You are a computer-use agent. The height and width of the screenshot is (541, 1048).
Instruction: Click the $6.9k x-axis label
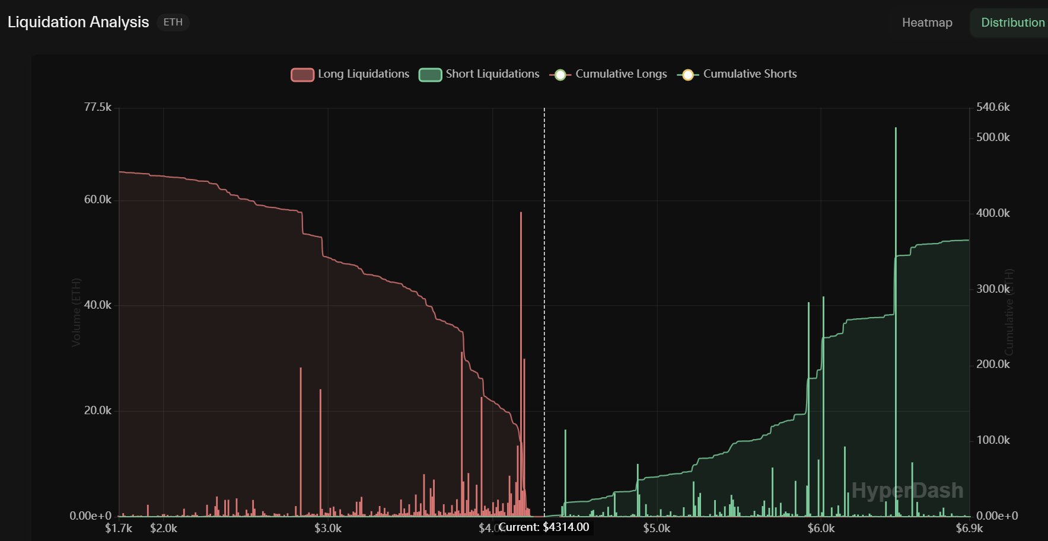(969, 529)
